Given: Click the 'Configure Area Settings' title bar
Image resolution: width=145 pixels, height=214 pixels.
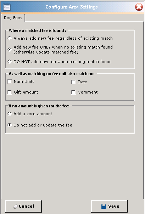Looking at the screenshot, I should pos(72,7).
